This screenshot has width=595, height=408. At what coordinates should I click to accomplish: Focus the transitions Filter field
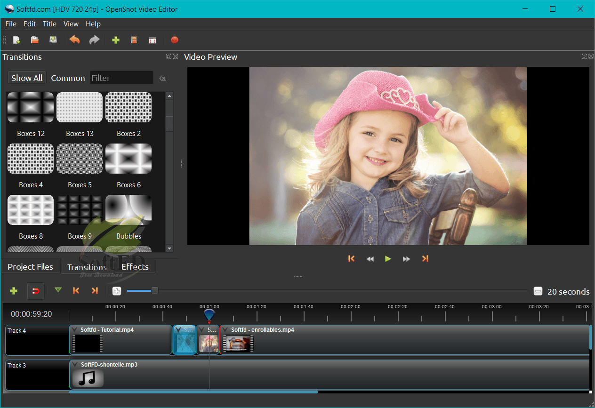(121, 78)
